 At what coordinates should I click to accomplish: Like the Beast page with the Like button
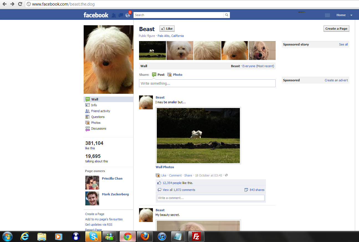tap(167, 29)
